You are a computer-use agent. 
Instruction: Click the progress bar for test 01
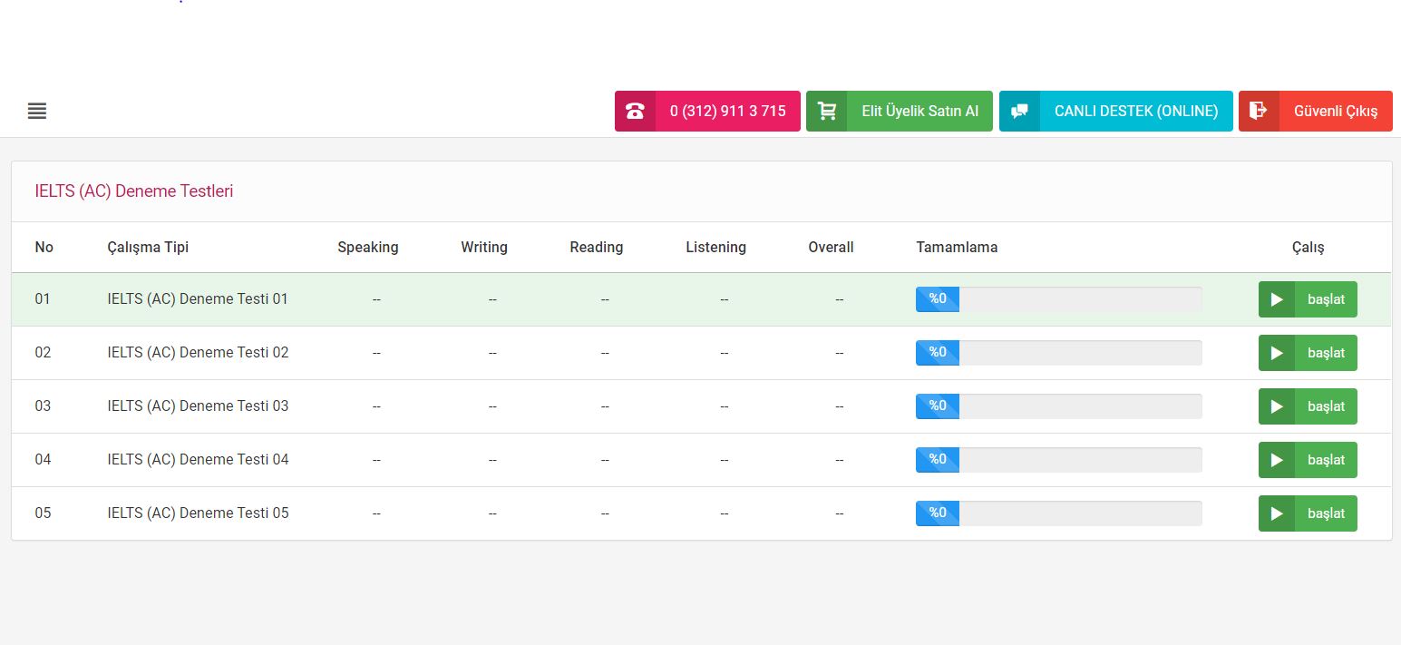pyautogui.click(x=1059, y=299)
